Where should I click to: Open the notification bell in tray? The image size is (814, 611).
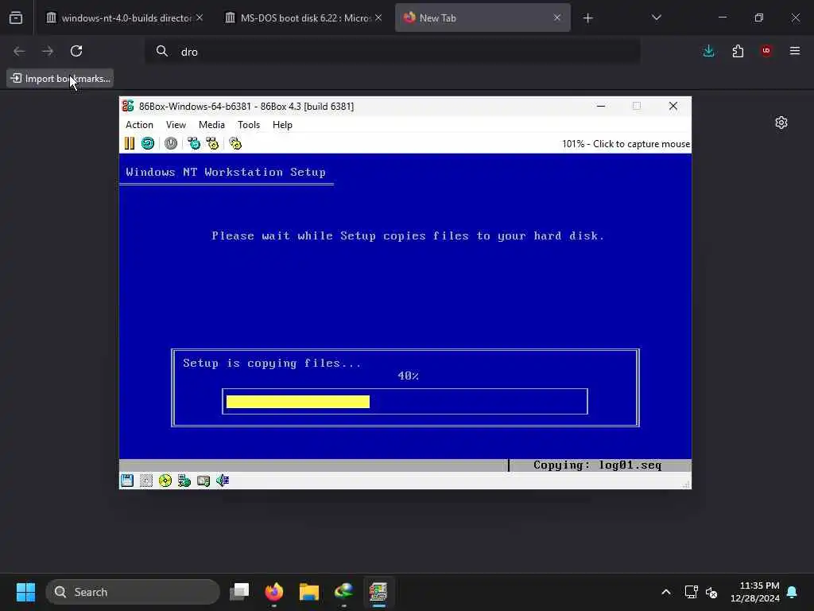793,592
